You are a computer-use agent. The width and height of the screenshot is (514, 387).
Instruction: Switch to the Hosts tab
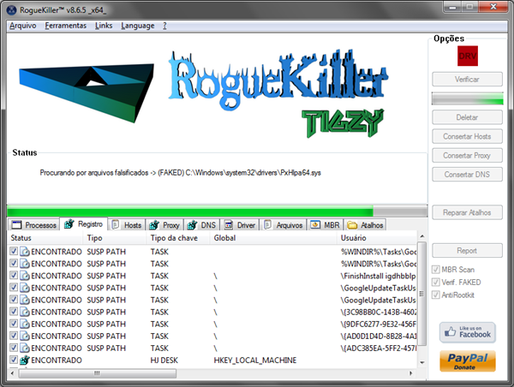(127, 225)
